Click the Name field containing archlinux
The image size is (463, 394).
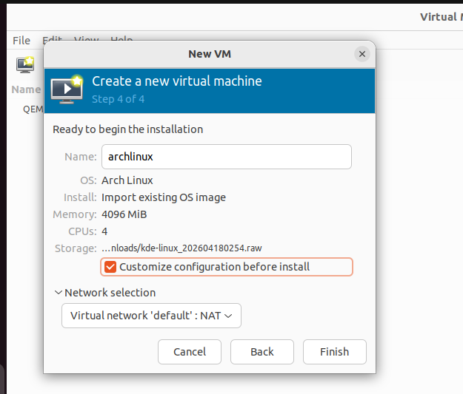click(227, 157)
